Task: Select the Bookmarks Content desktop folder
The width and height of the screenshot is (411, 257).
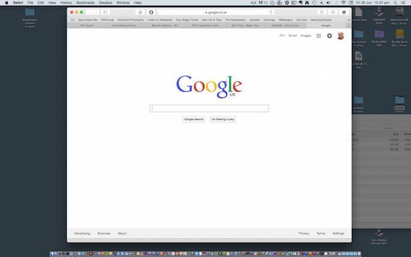Action: point(29,18)
